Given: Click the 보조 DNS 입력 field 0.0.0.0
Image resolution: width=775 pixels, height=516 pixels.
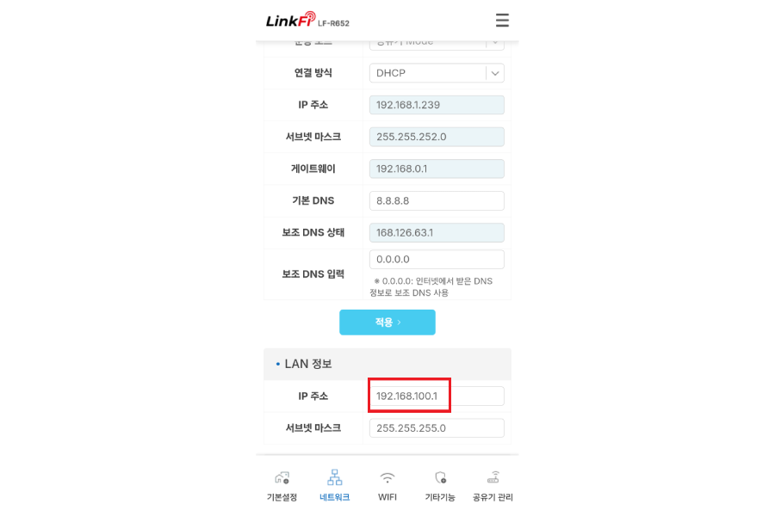Looking at the screenshot, I should [x=437, y=259].
